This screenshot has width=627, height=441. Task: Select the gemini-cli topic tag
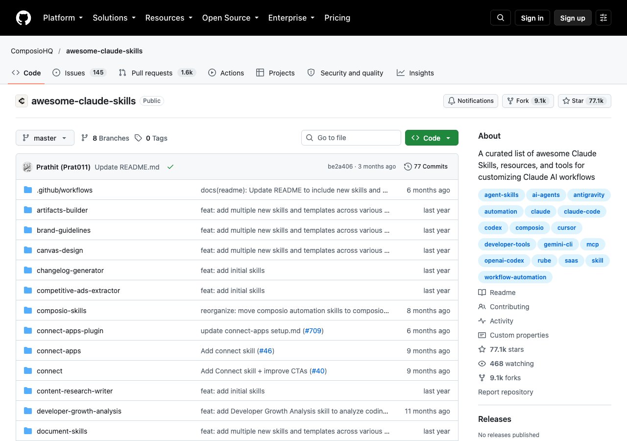tap(558, 244)
